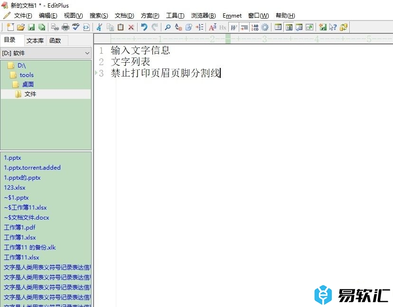Select the 文件 folder in tree

(x=30, y=94)
